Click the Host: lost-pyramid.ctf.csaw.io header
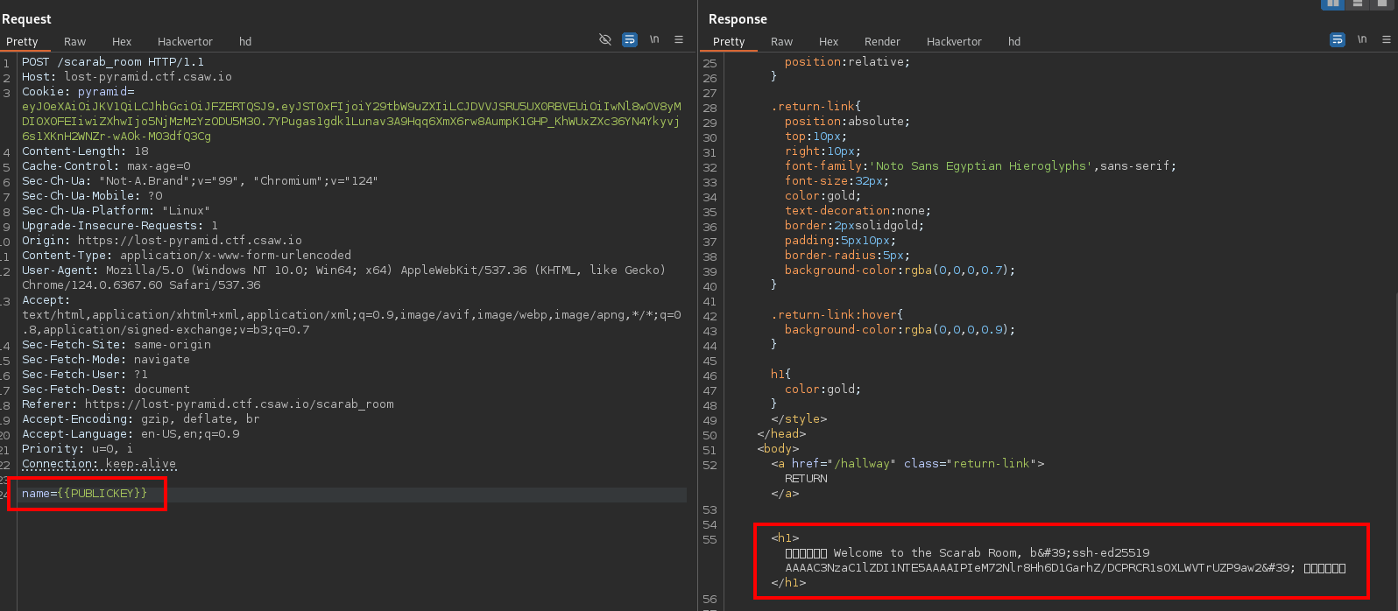Screen dimensions: 1398x611 (x=127, y=77)
